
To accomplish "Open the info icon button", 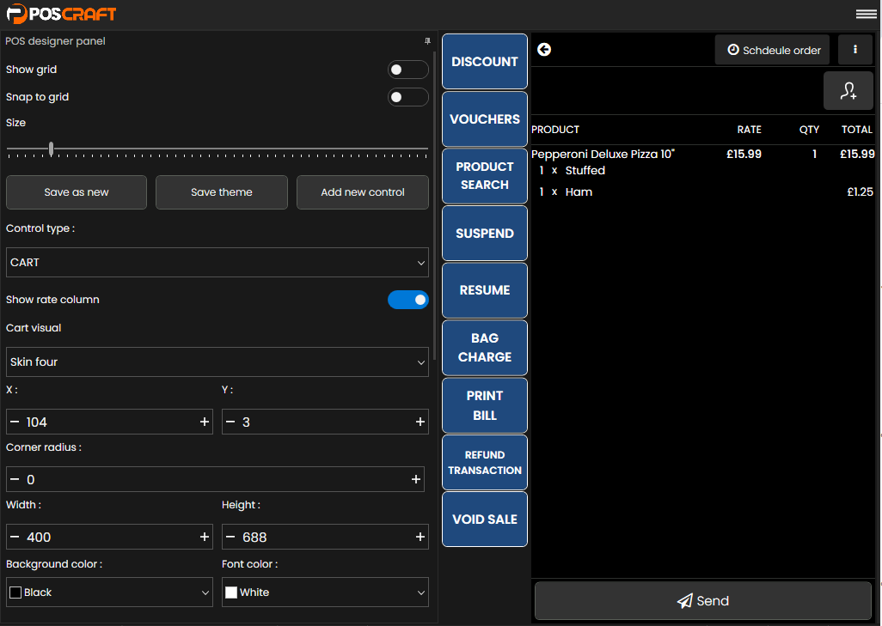I will pos(854,50).
